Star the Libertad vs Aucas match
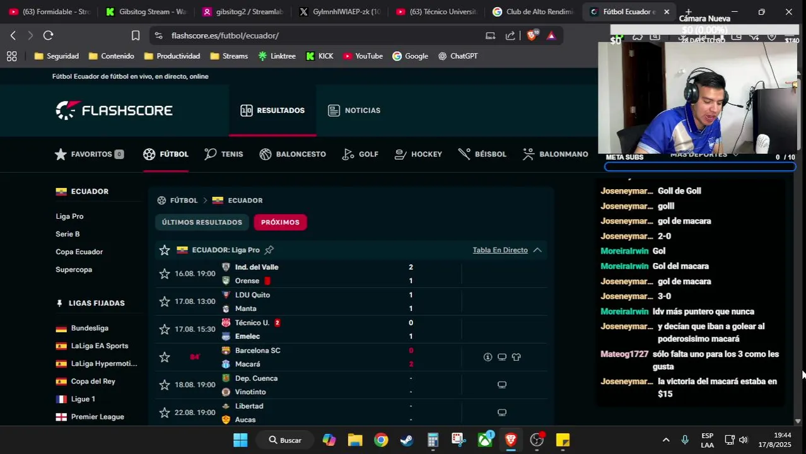The width and height of the screenshot is (806, 454). point(165,412)
